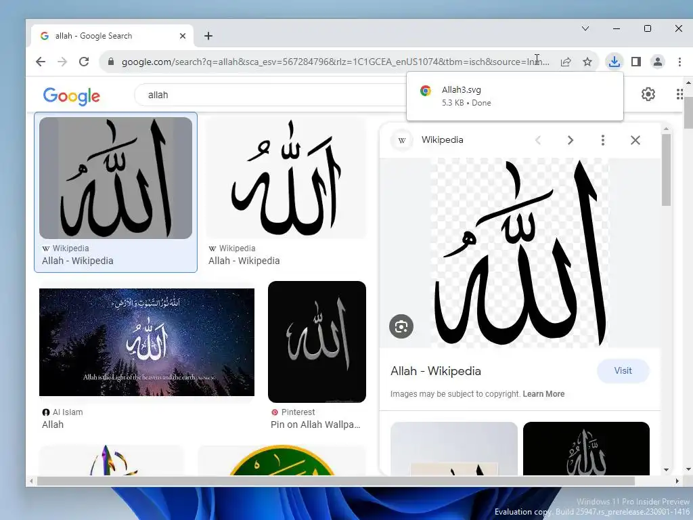The image size is (693, 520).
Task: Toggle the Chrome side panel
Action: pos(636,62)
